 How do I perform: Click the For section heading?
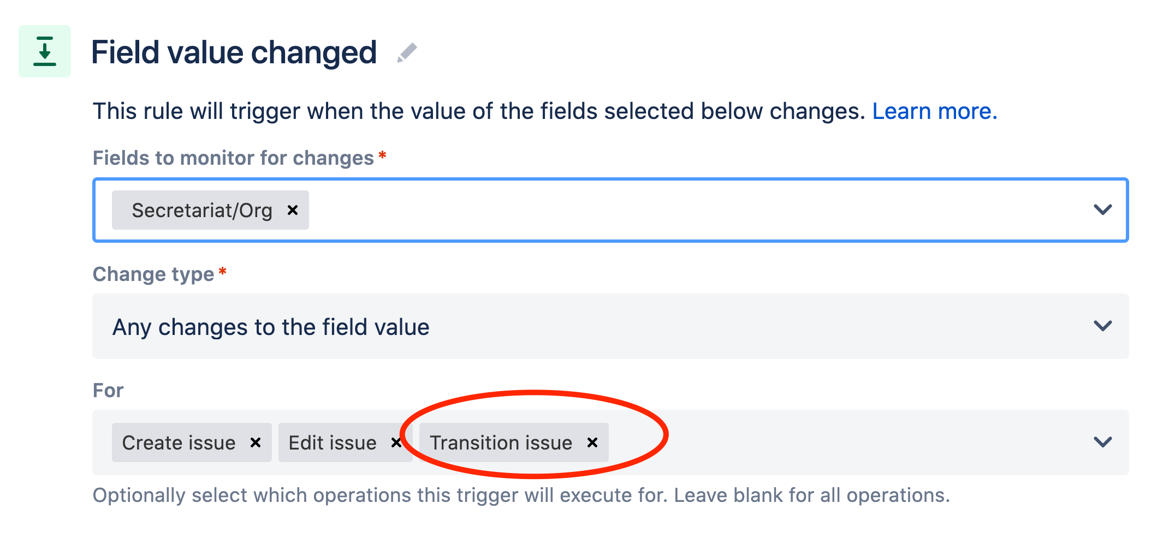(x=108, y=390)
